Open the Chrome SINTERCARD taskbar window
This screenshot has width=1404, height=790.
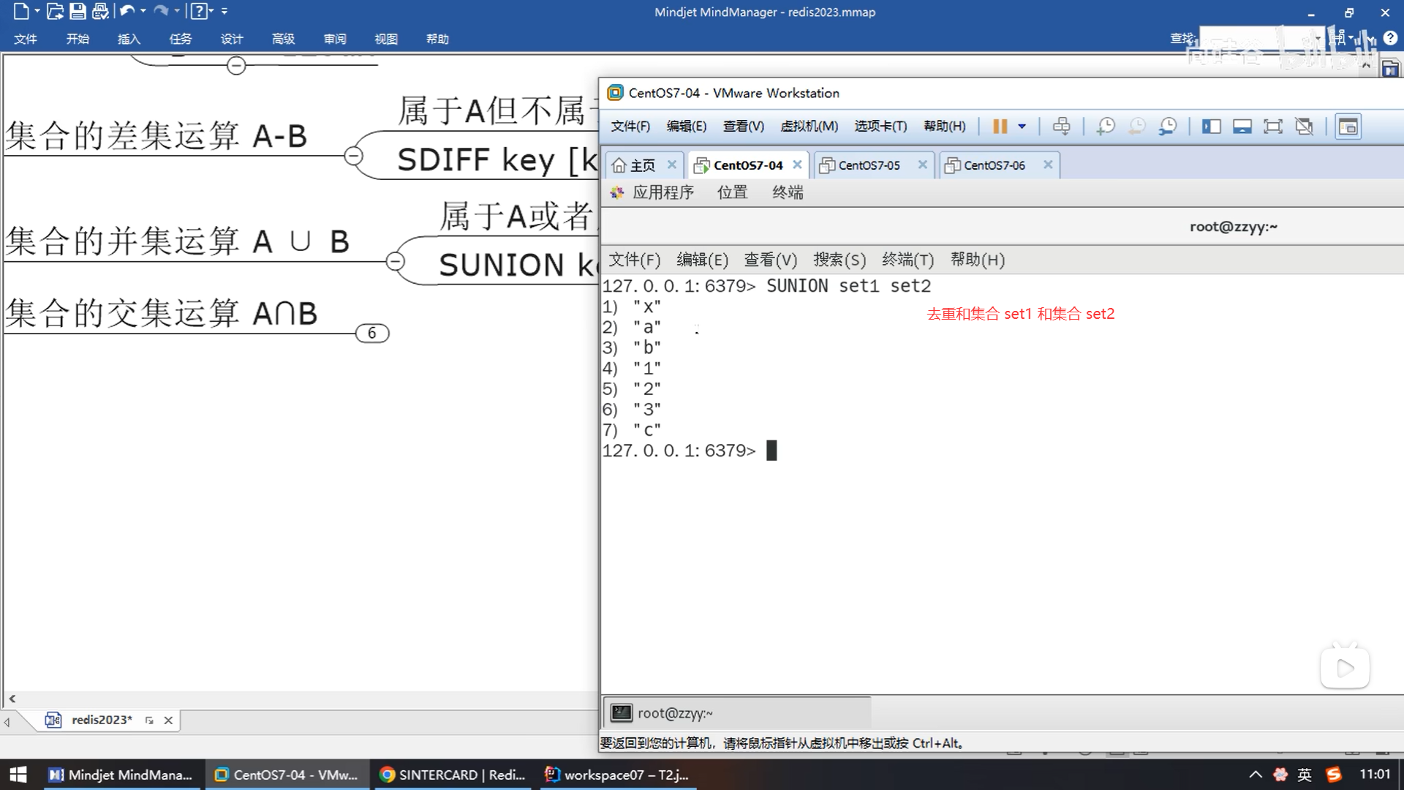(453, 775)
